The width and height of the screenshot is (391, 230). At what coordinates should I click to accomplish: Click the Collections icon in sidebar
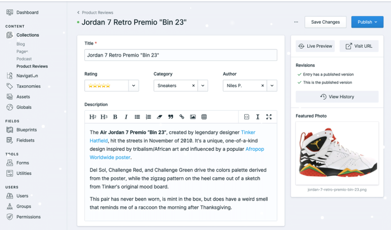[x=9, y=35]
